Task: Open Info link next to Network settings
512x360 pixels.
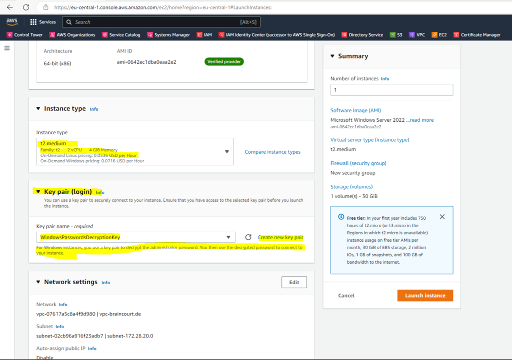Action: point(105,283)
